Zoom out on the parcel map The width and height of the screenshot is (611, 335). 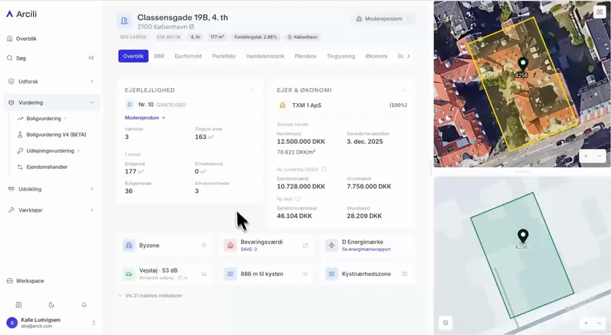(x=599, y=323)
